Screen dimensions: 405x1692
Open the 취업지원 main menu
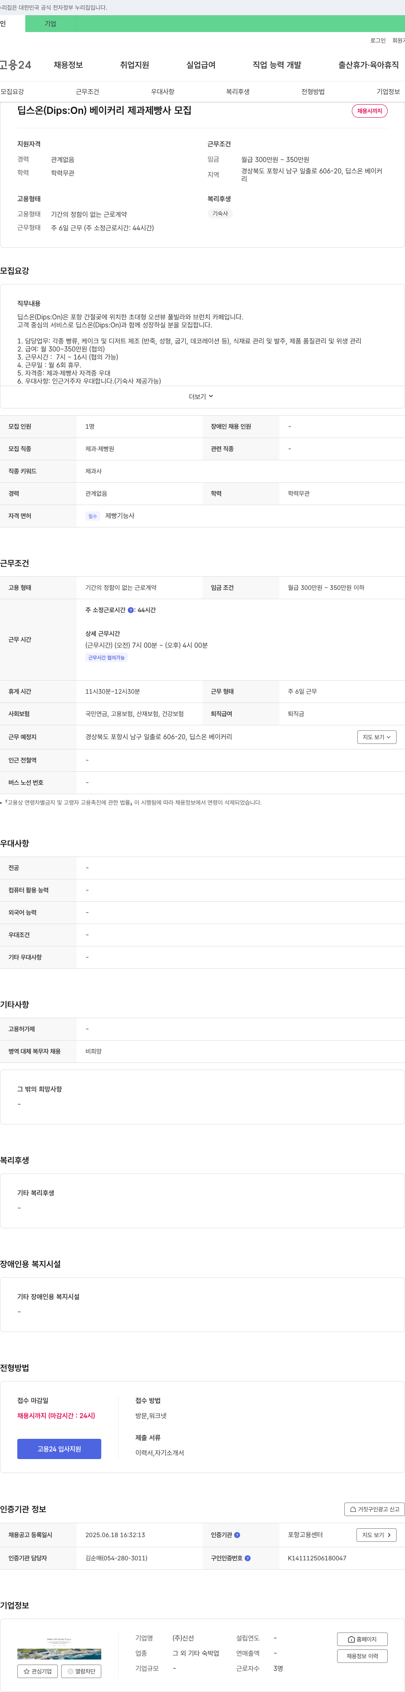(x=135, y=65)
